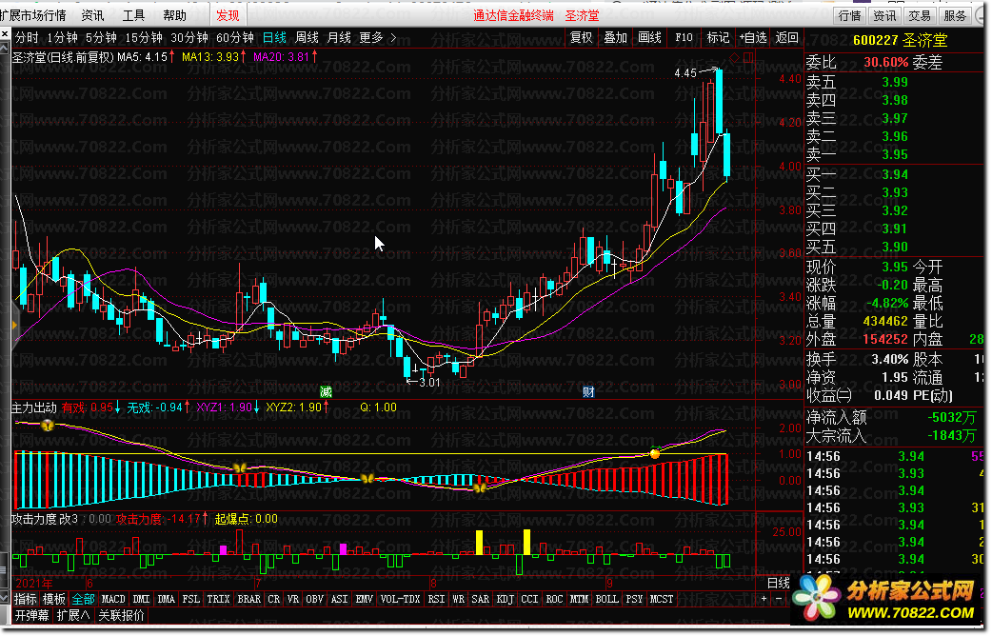Zoom out with the minus button
This screenshot has width=992, height=636.
point(778,599)
